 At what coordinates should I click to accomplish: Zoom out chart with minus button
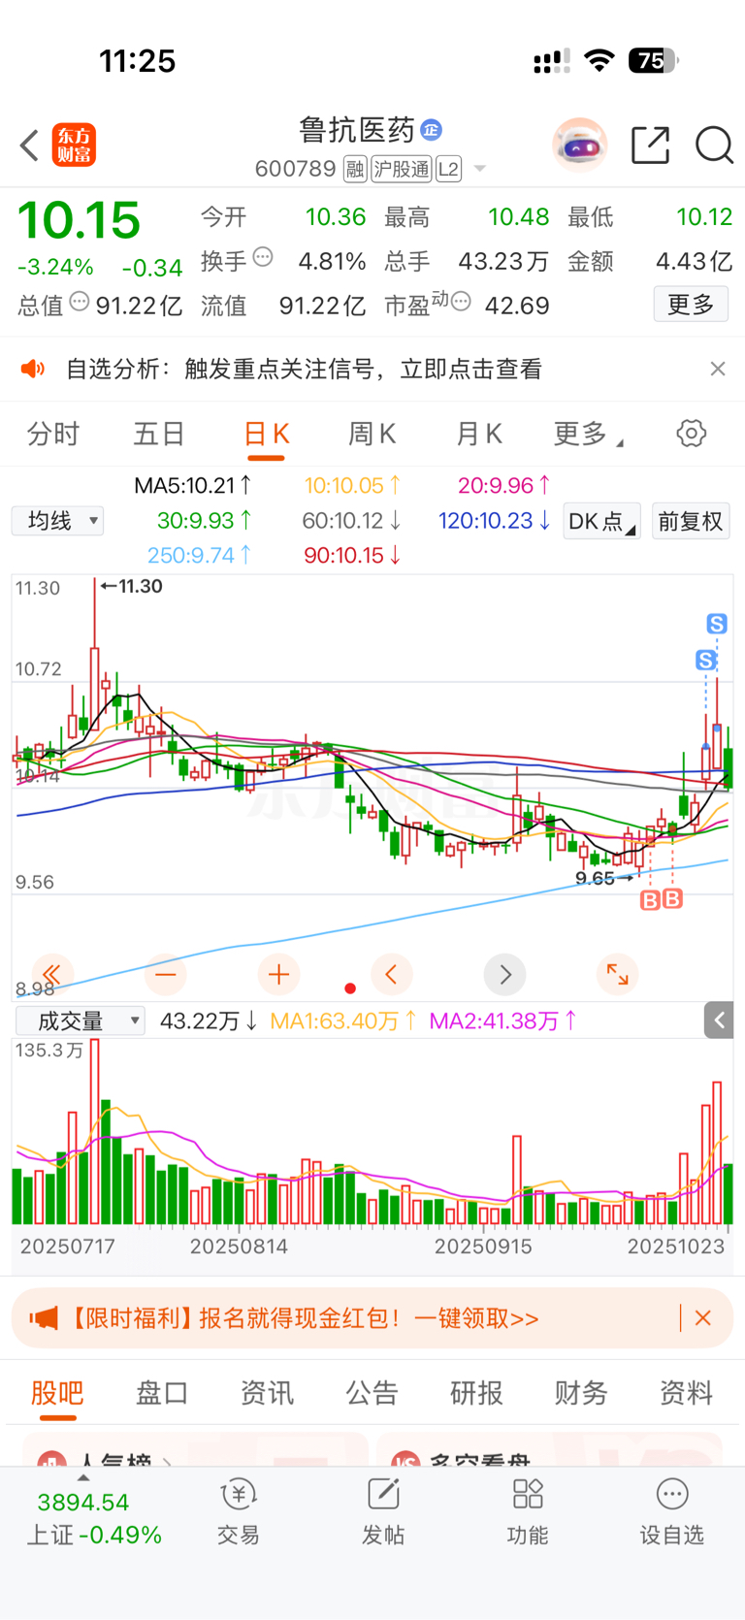tap(166, 974)
